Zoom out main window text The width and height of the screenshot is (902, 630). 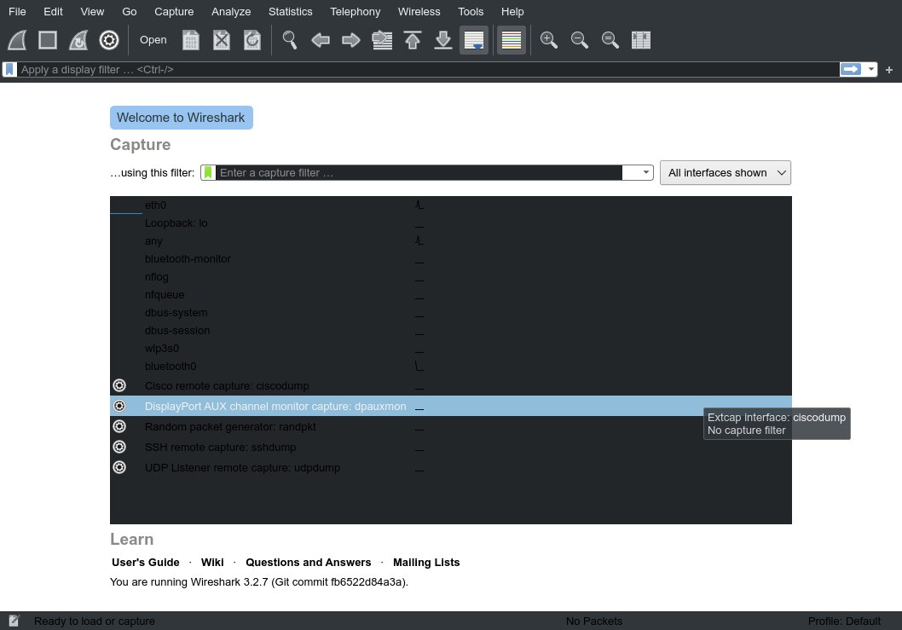[579, 40]
